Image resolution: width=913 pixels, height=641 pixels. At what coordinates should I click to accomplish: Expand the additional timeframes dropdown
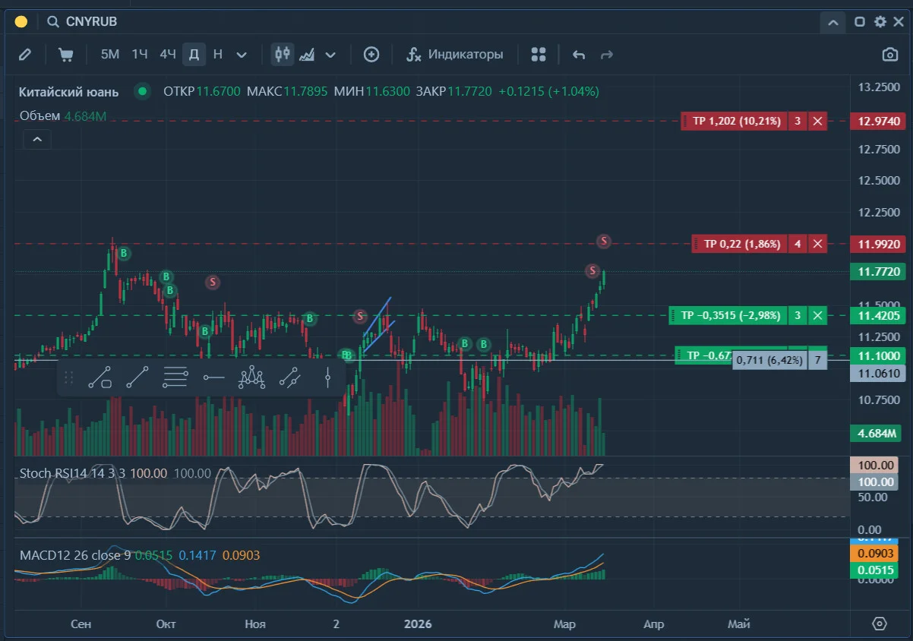(x=242, y=55)
